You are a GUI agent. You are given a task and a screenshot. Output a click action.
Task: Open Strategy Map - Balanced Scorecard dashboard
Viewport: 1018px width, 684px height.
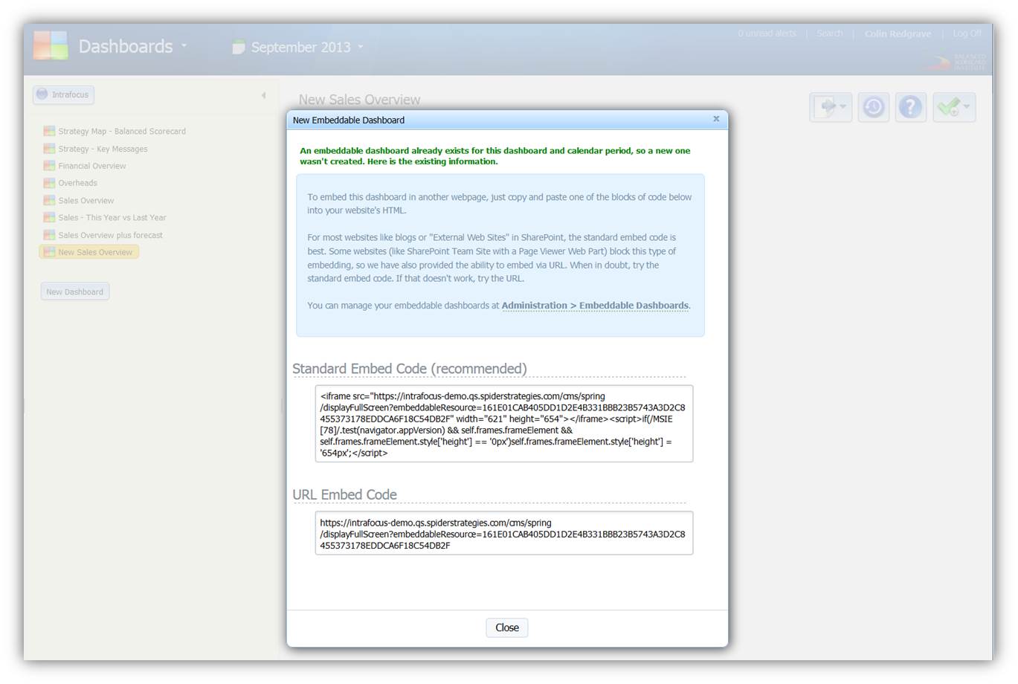[122, 131]
